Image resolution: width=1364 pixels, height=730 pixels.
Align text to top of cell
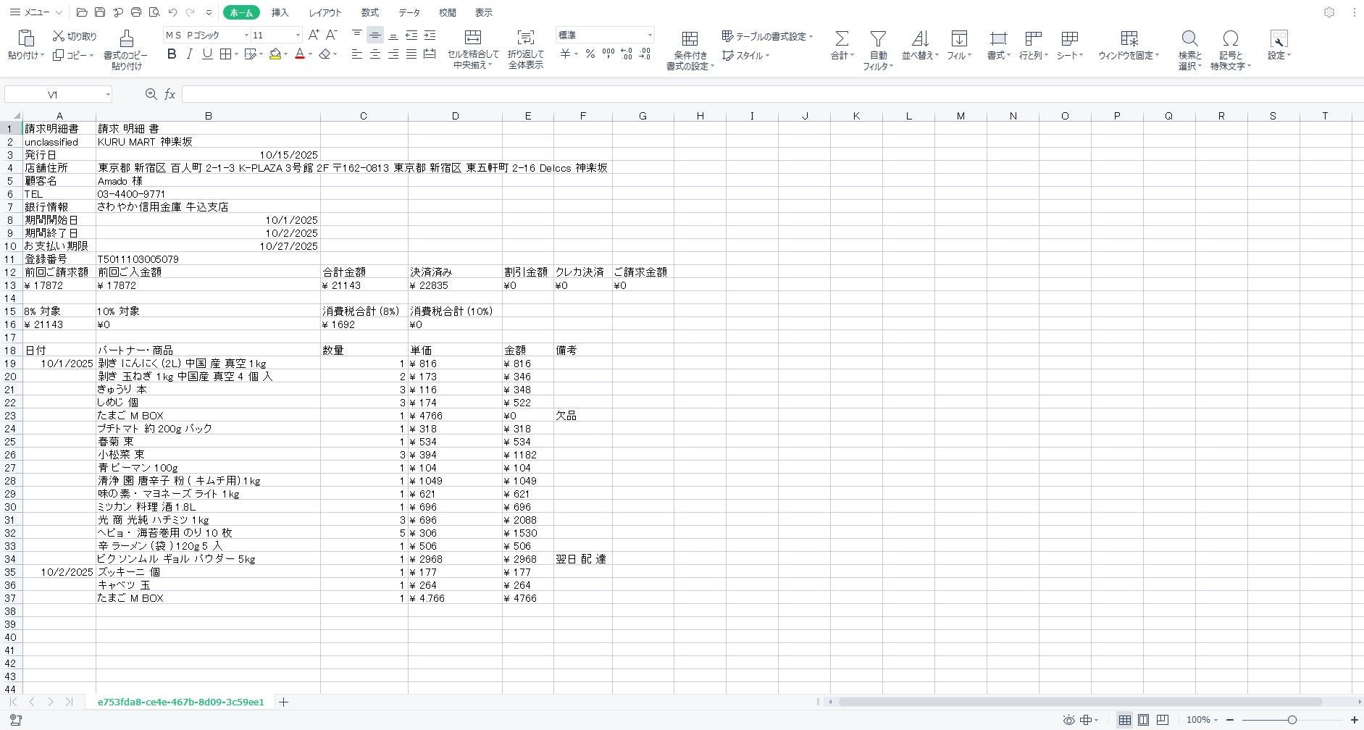point(357,35)
